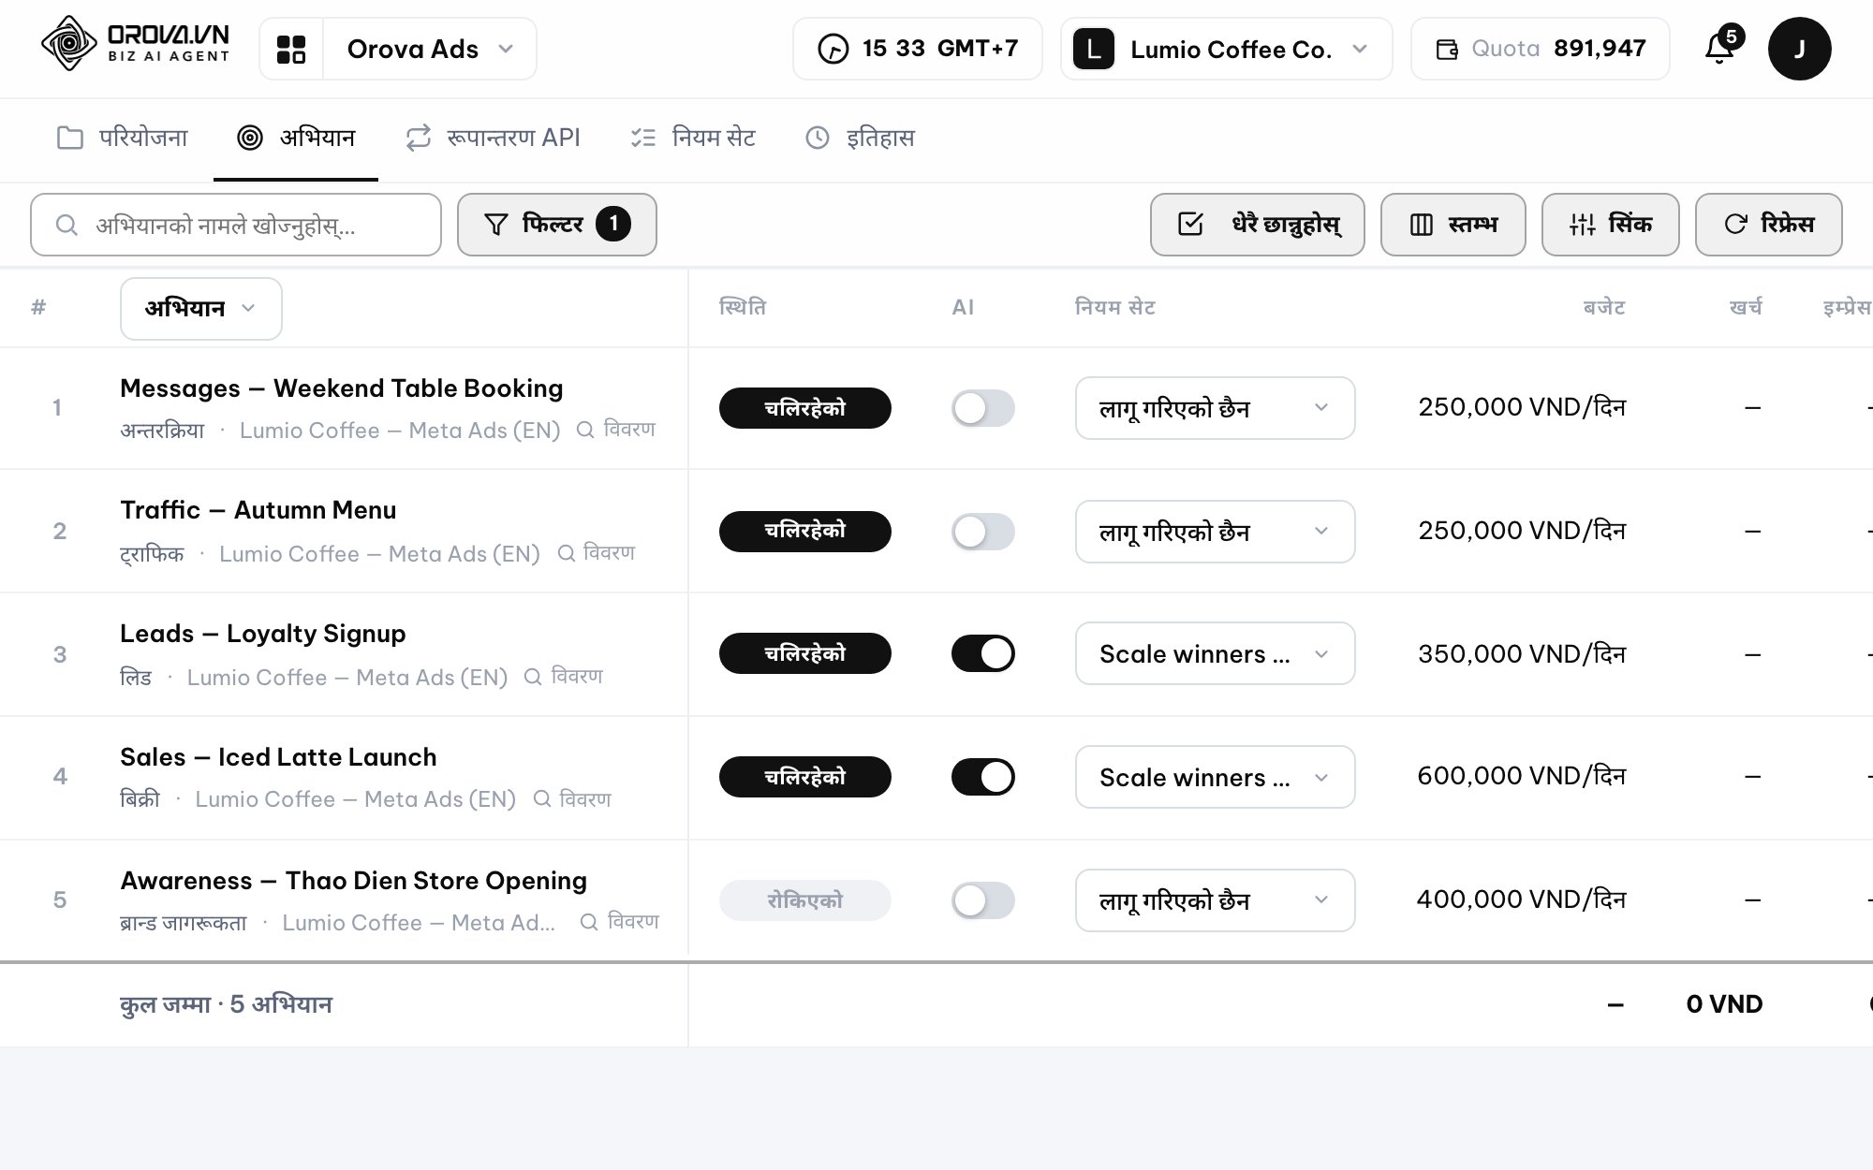Open rule set dropdown for Messages row
Viewport: 1873px width, 1170px height.
(x=1215, y=408)
